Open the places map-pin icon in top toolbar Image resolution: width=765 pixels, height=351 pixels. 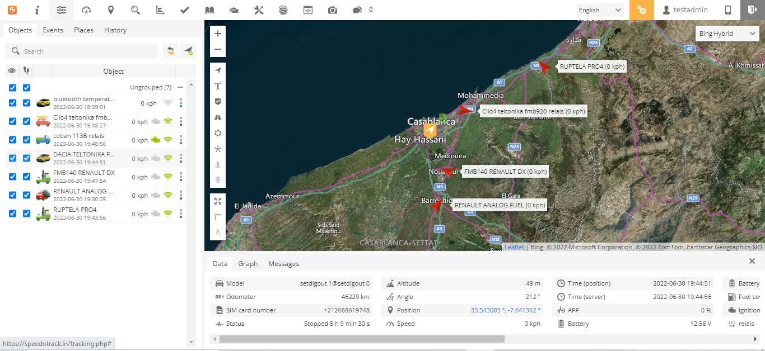point(111,10)
